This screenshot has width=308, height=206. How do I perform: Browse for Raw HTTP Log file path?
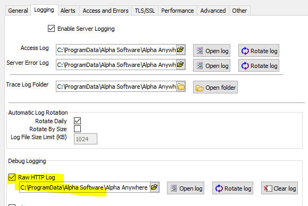(x=155, y=187)
